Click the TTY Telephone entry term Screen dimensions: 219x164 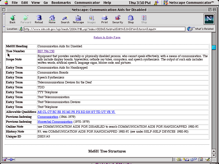pyautogui.click(x=48, y=92)
